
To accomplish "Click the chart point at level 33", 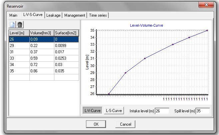I will 173,44.
